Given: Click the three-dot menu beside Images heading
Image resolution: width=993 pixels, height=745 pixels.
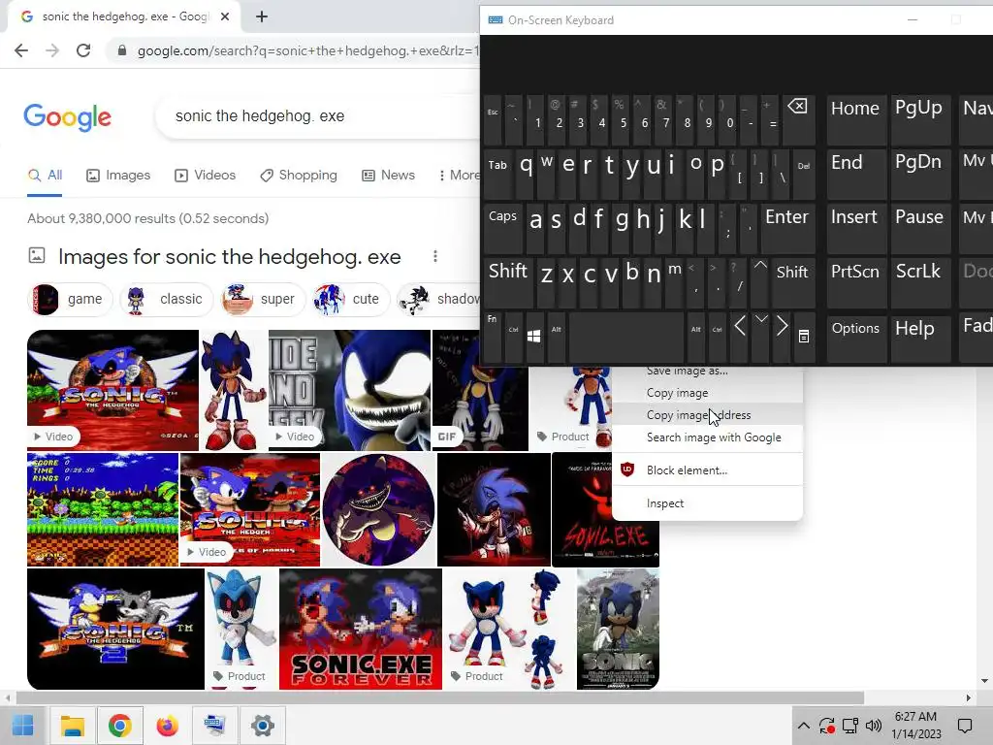Looking at the screenshot, I should (x=435, y=256).
